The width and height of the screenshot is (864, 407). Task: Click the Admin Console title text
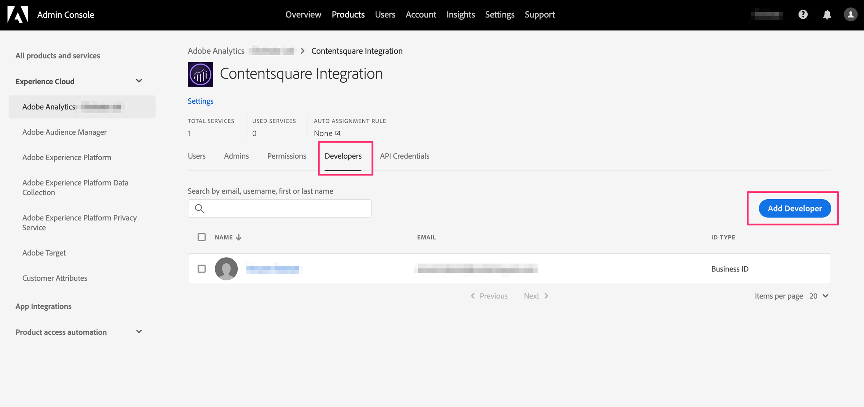coord(66,14)
